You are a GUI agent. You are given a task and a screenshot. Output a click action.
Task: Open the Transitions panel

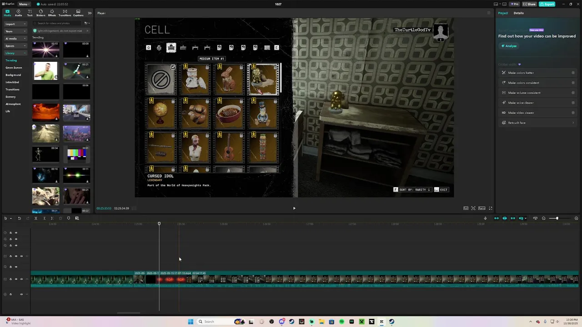(x=65, y=13)
